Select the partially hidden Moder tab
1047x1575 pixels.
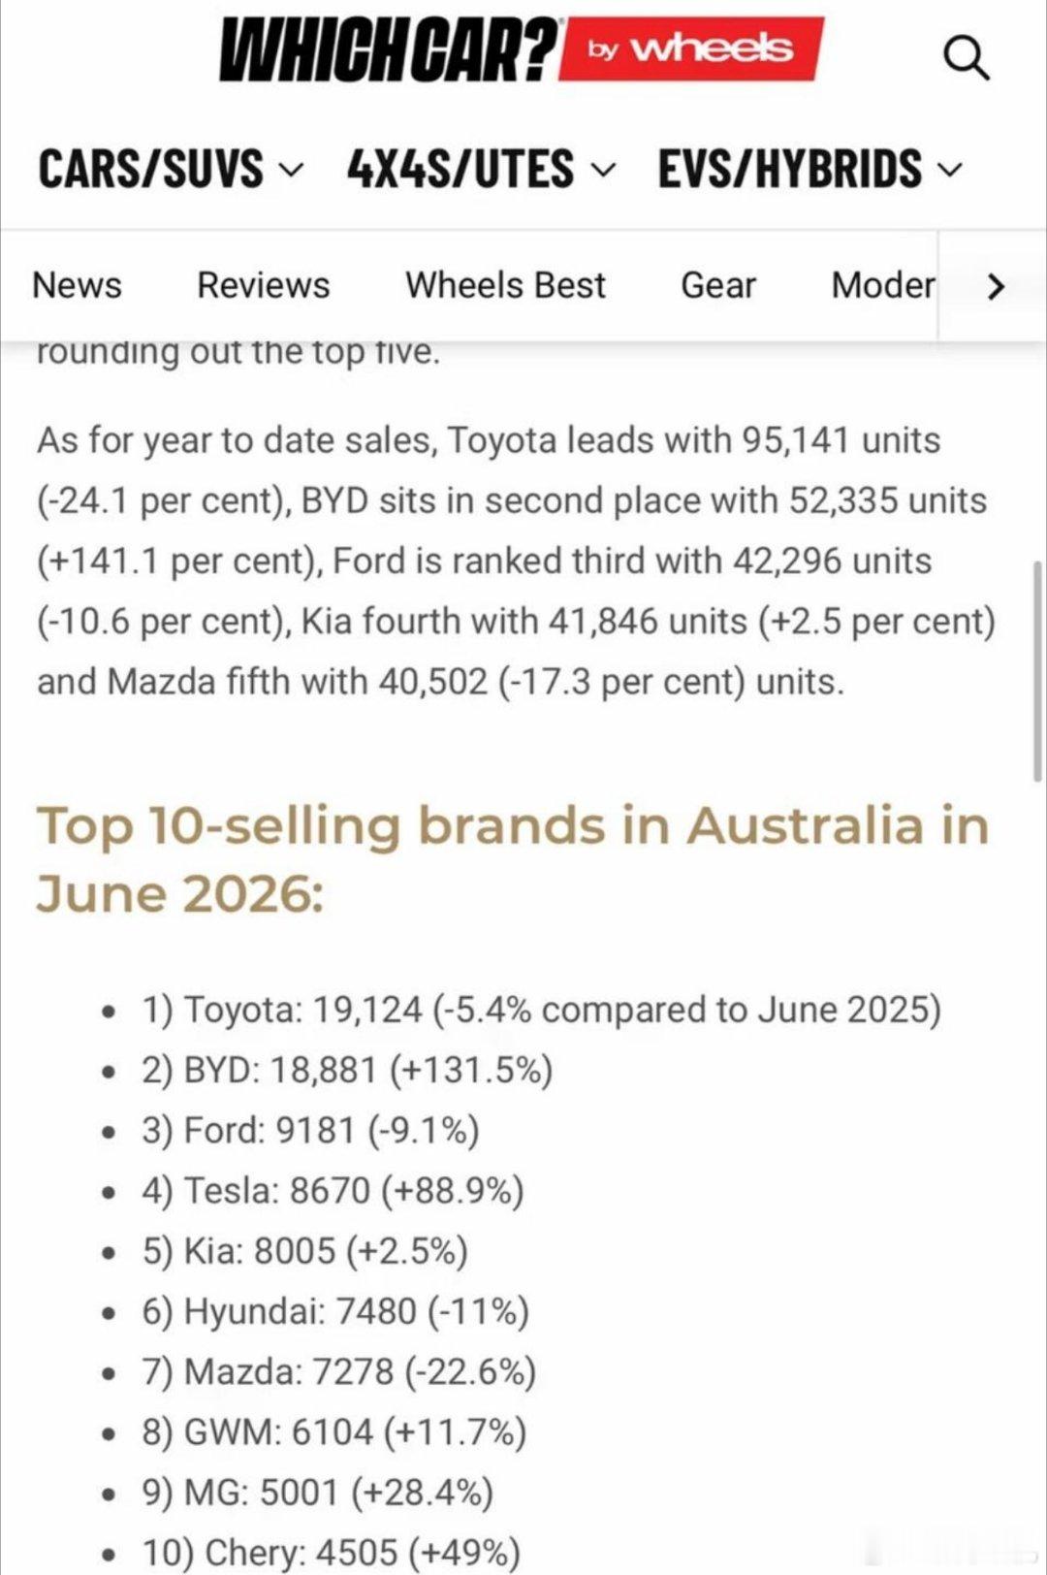coord(883,285)
